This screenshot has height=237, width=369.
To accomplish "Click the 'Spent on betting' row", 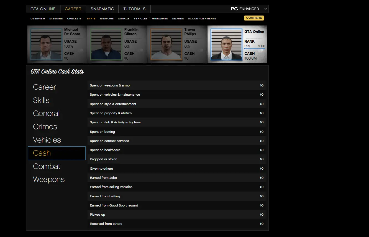I will 177,132.
